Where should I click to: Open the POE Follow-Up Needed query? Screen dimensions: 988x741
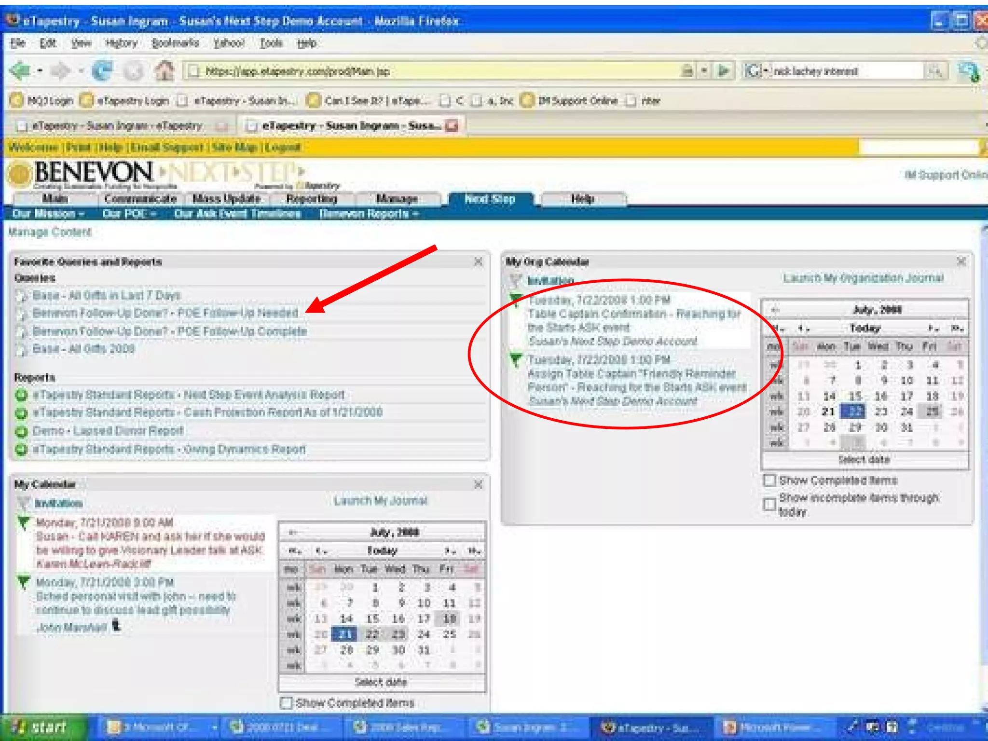[165, 313]
